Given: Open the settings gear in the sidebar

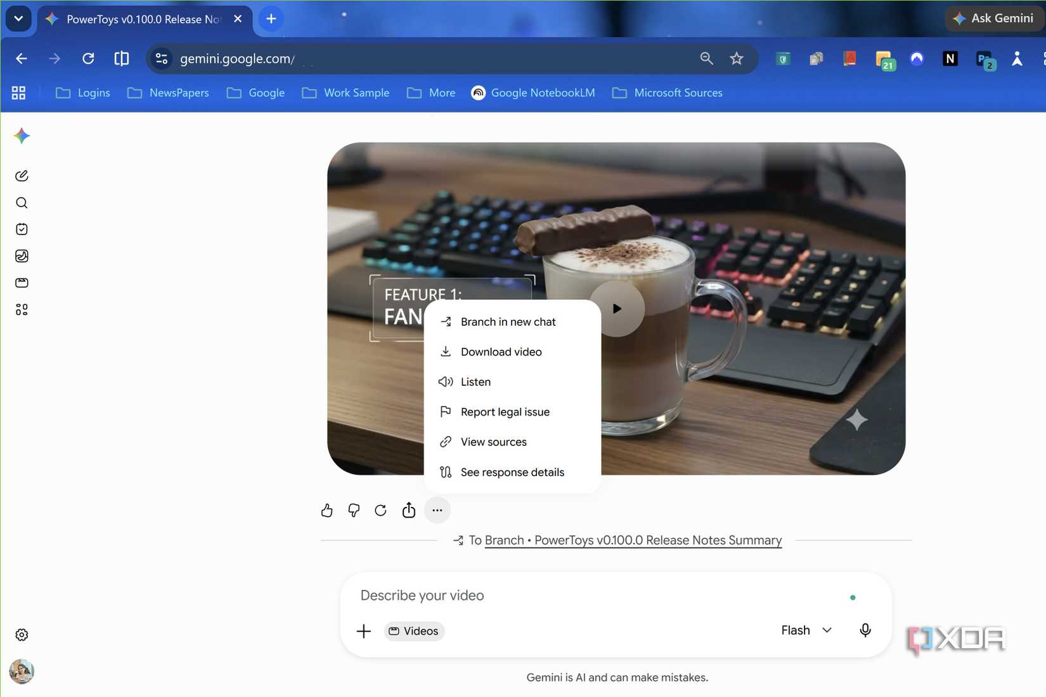Looking at the screenshot, I should click(22, 635).
